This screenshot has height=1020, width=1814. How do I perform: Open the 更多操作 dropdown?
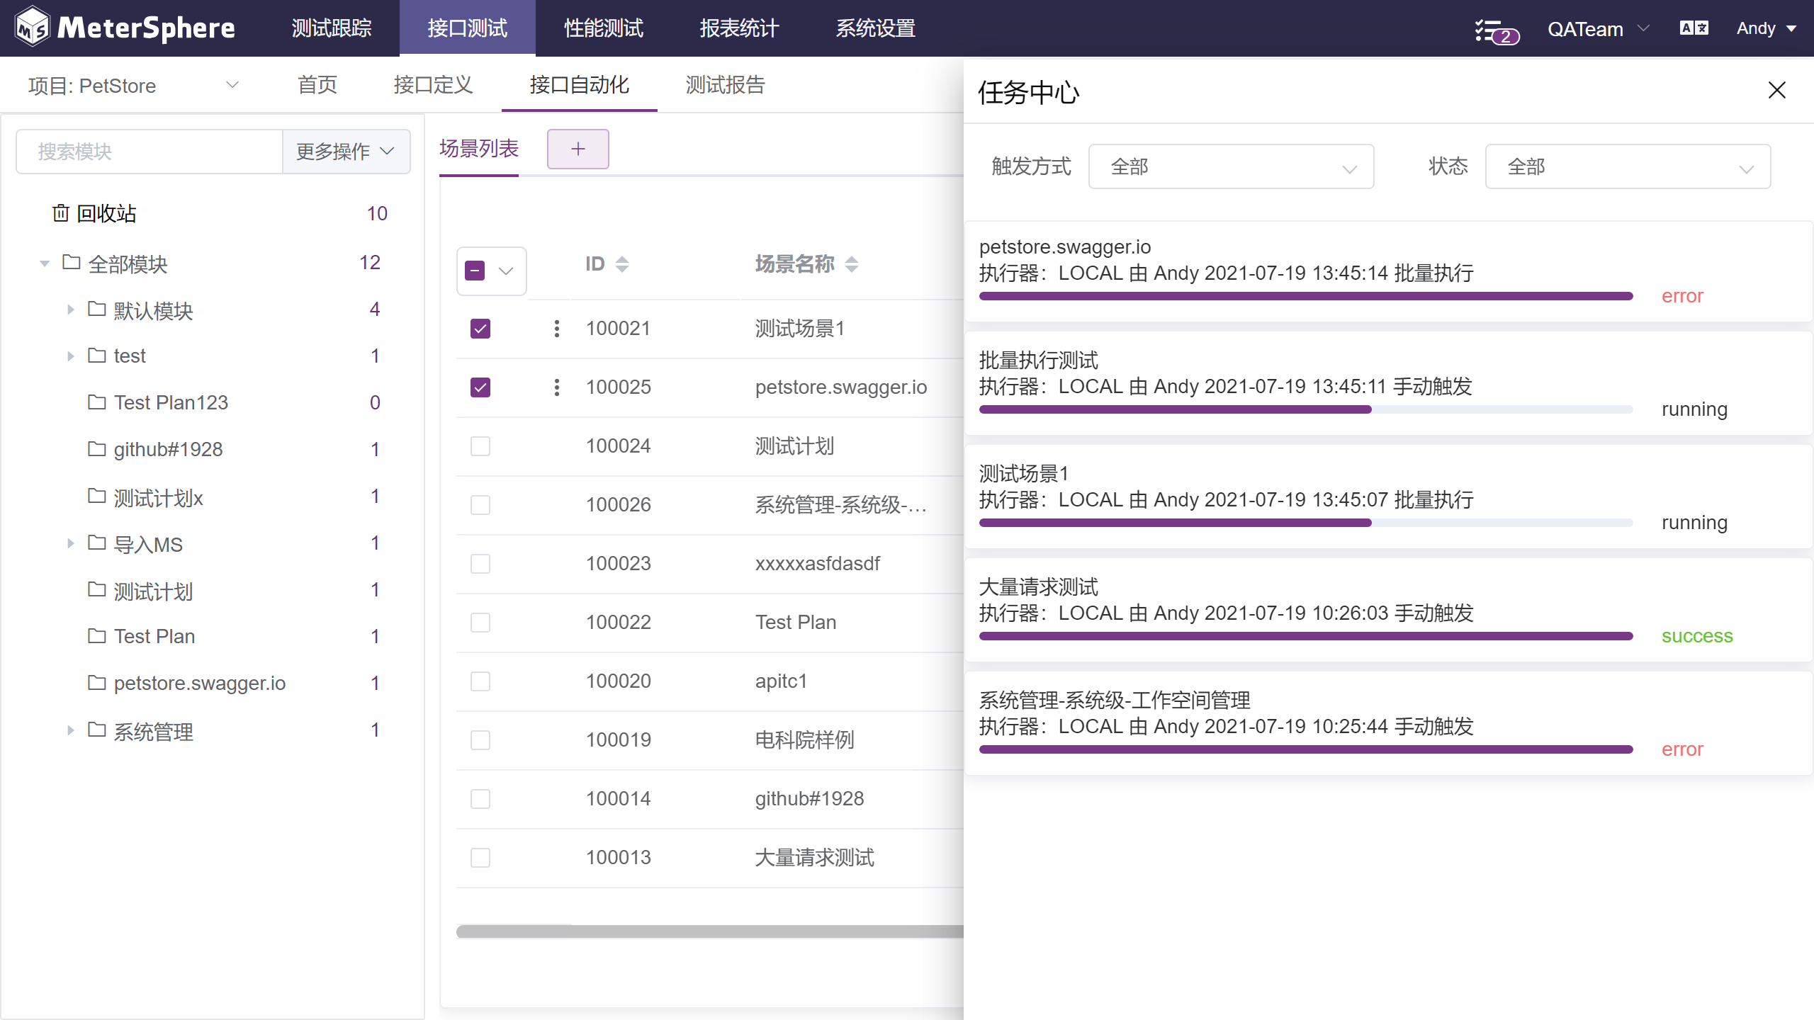346,152
